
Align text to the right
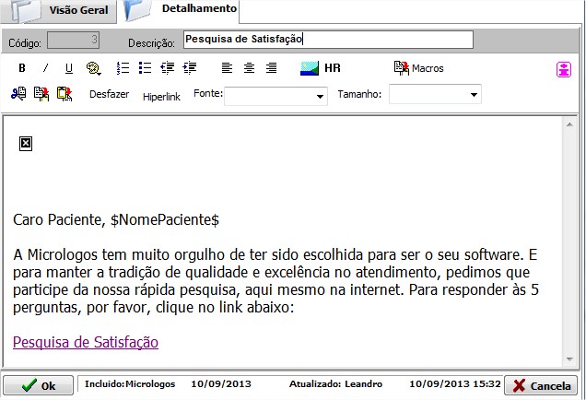point(271,68)
